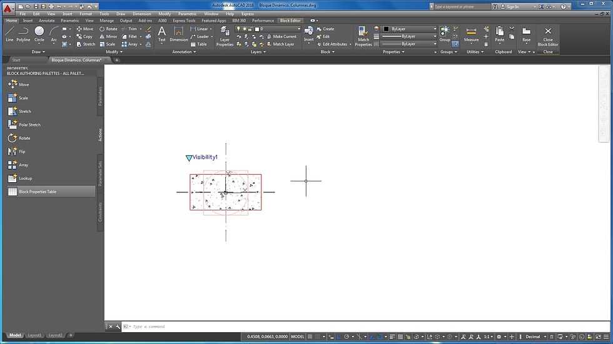Open the layer name dropdown
The image size is (613, 344).
[x=299, y=29]
